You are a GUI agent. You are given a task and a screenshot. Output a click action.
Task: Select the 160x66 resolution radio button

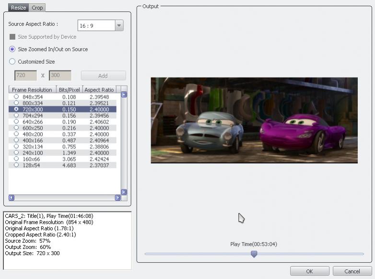tap(16, 159)
